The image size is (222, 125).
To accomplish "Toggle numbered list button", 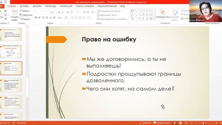I will click(x=78, y=12).
